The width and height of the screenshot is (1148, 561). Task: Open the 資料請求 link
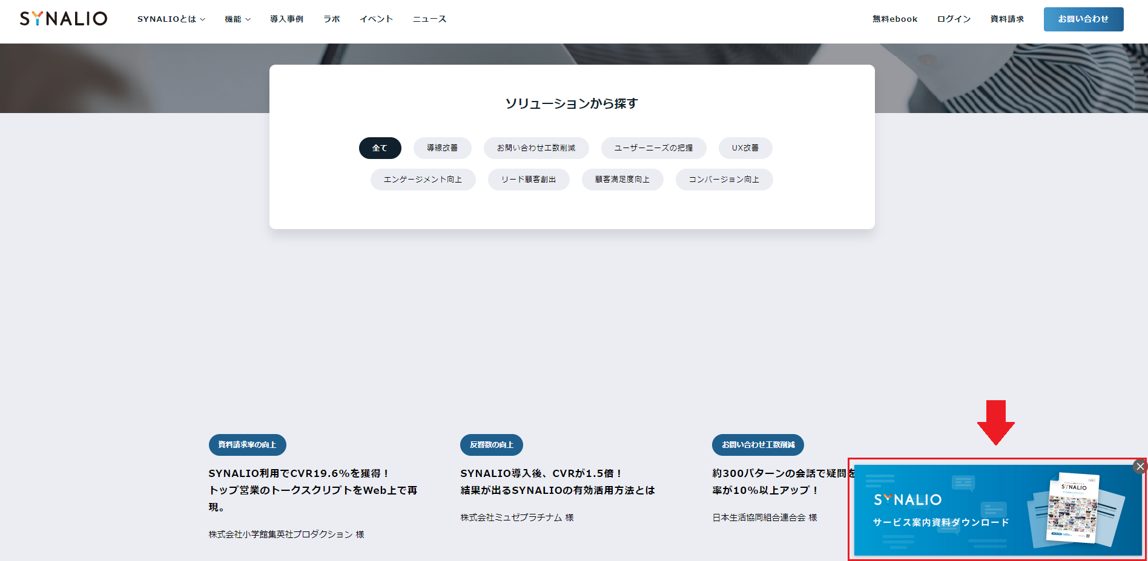[1008, 19]
